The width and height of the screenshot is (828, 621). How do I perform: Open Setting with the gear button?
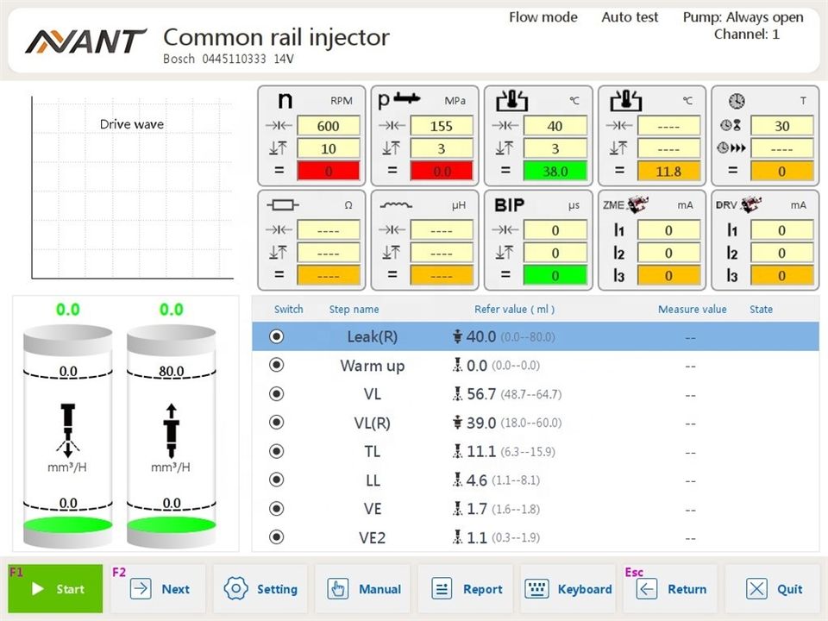tap(260, 588)
